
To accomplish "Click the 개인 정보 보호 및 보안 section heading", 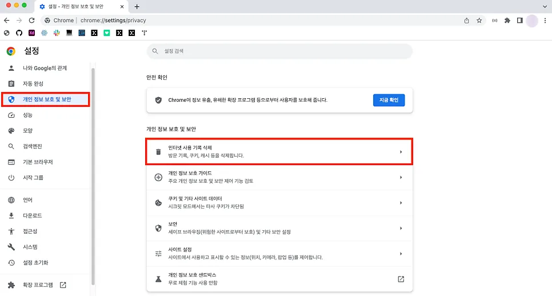I will pyautogui.click(x=171, y=129).
